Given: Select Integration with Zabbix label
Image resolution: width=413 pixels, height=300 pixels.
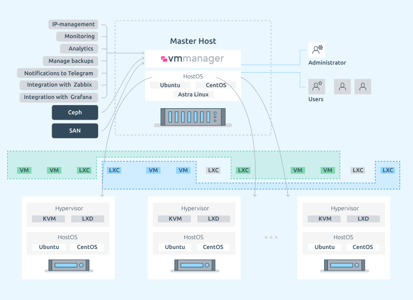Looking at the screenshot, I should pos(59,85).
